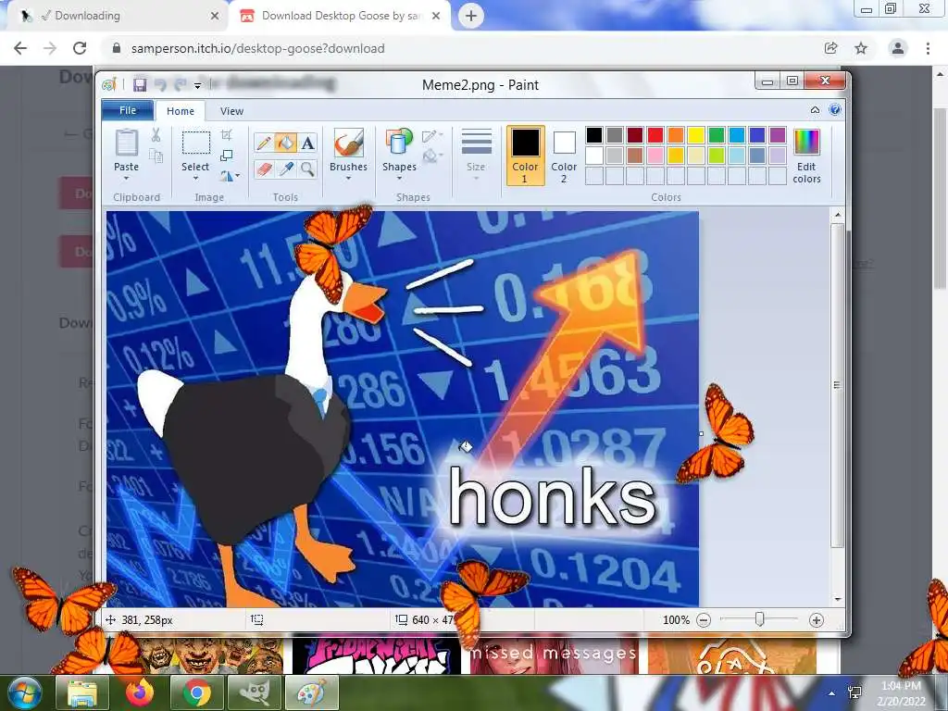This screenshot has width=948, height=711.
Task: Open Firefox from the taskbar
Action: tap(140, 692)
